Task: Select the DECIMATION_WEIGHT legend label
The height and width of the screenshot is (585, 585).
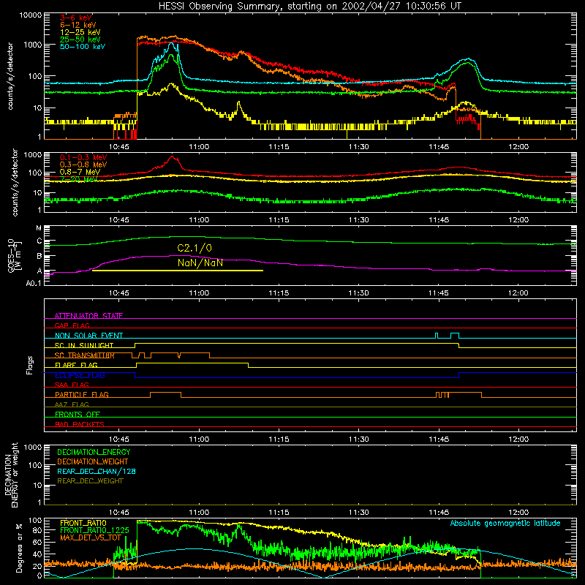Action: pyautogui.click(x=93, y=461)
